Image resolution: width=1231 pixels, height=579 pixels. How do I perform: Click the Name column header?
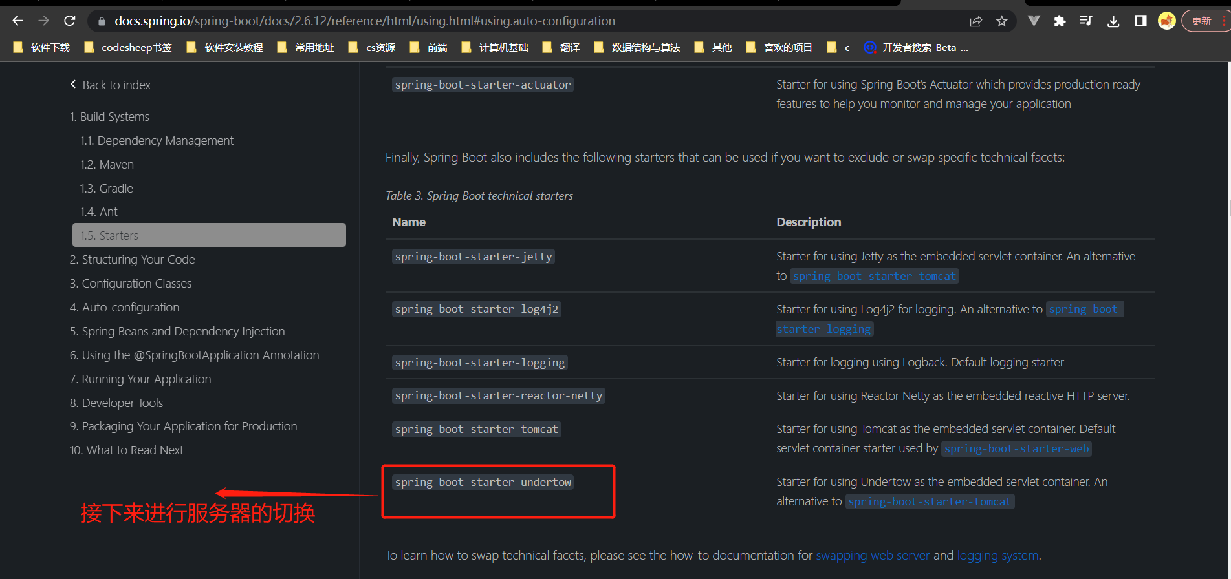[409, 222]
